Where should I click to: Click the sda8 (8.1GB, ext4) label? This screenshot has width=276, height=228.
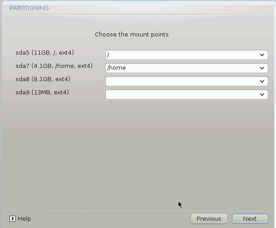click(x=43, y=79)
